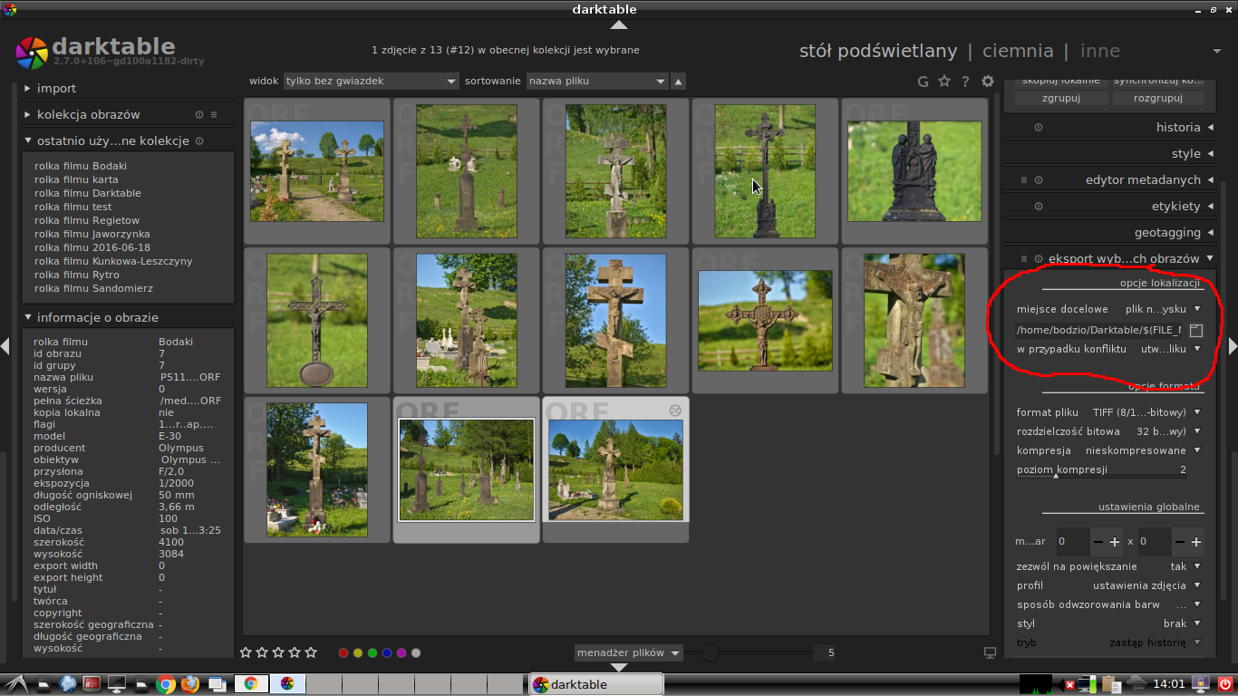
Task: Adjust the poziom kompresji slider
Action: coord(1101,470)
